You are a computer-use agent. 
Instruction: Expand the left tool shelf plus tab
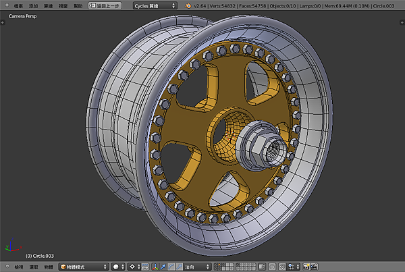2,22
